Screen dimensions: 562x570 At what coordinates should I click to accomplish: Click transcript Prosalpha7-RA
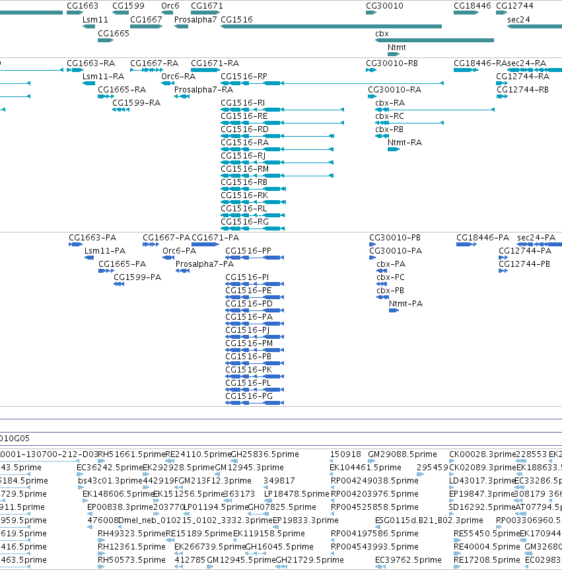point(204,90)
